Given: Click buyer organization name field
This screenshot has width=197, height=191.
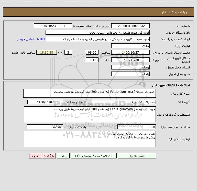Looking at the screenshot, I should click(97, 32).
